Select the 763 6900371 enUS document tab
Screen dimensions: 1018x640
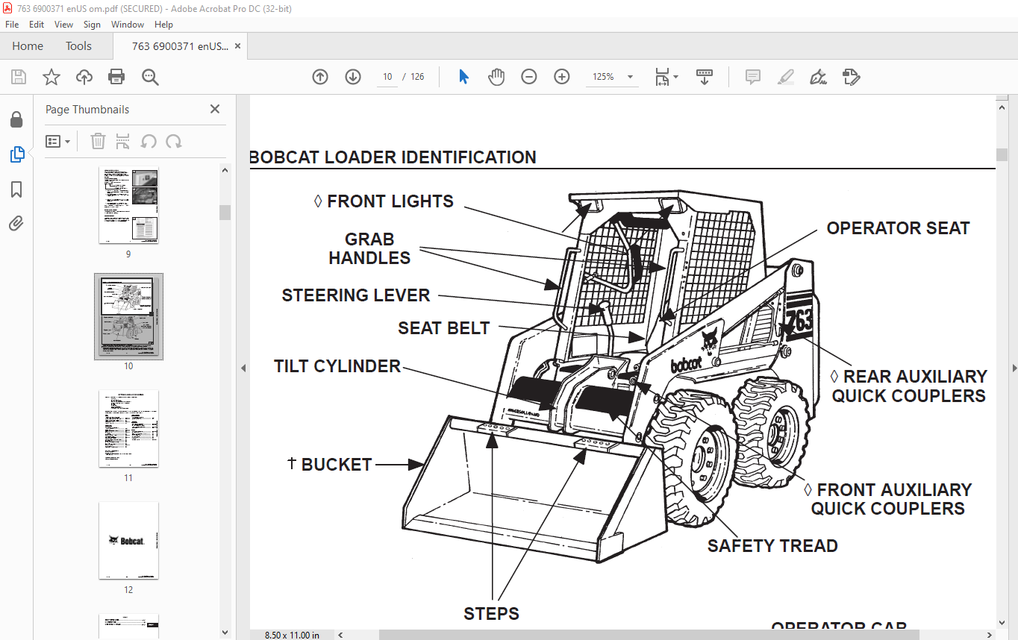click(x=180, y=46)
